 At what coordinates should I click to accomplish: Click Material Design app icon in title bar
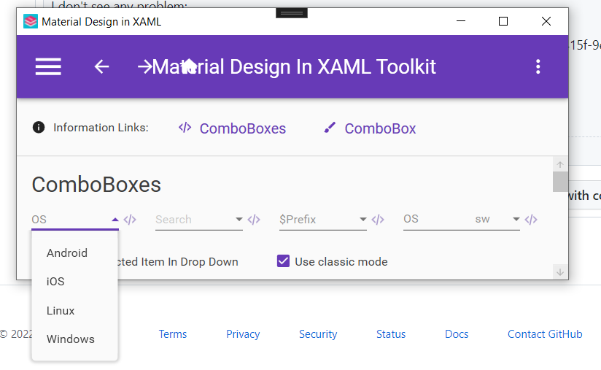[x=31, y=21]
